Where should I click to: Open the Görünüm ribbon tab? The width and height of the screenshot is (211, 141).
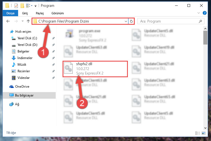(x=58, y=13)
